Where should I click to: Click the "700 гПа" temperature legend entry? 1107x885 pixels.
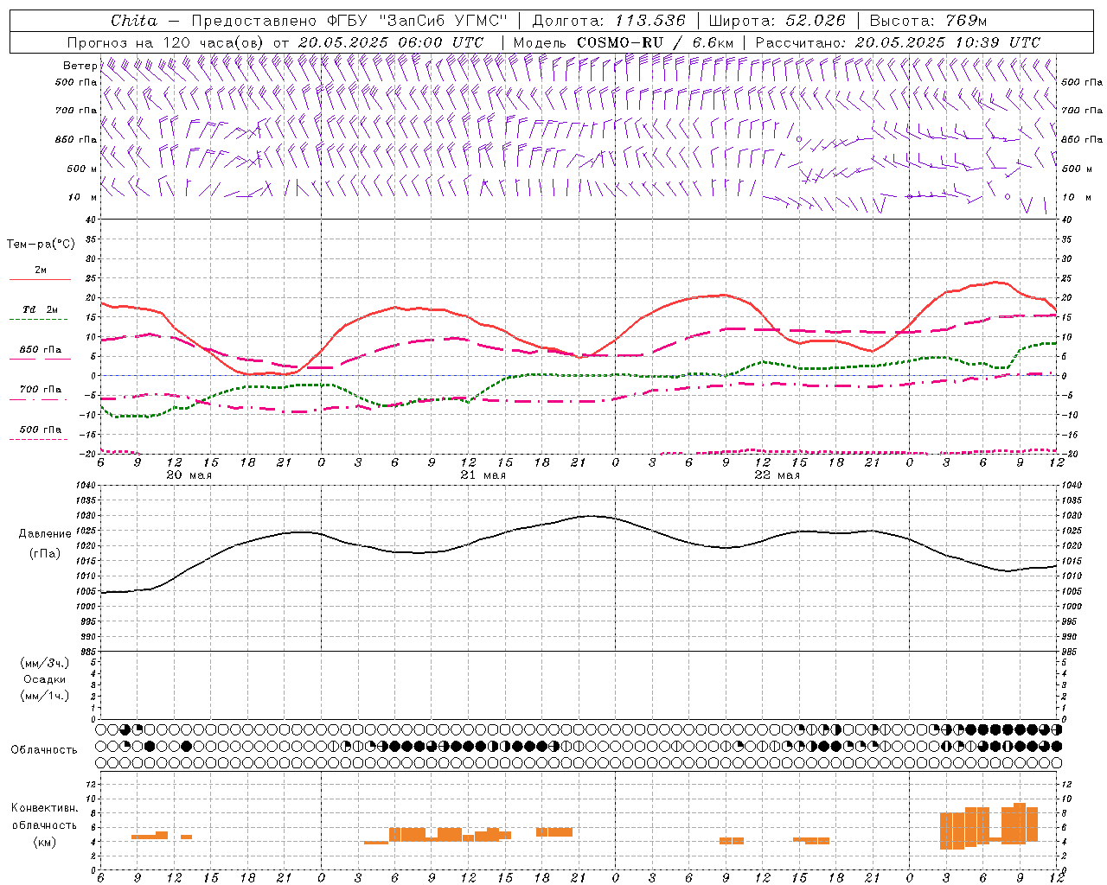coord(41,389)
